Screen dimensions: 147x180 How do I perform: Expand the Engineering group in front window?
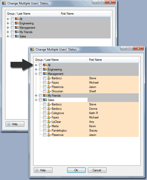[36, 69]
